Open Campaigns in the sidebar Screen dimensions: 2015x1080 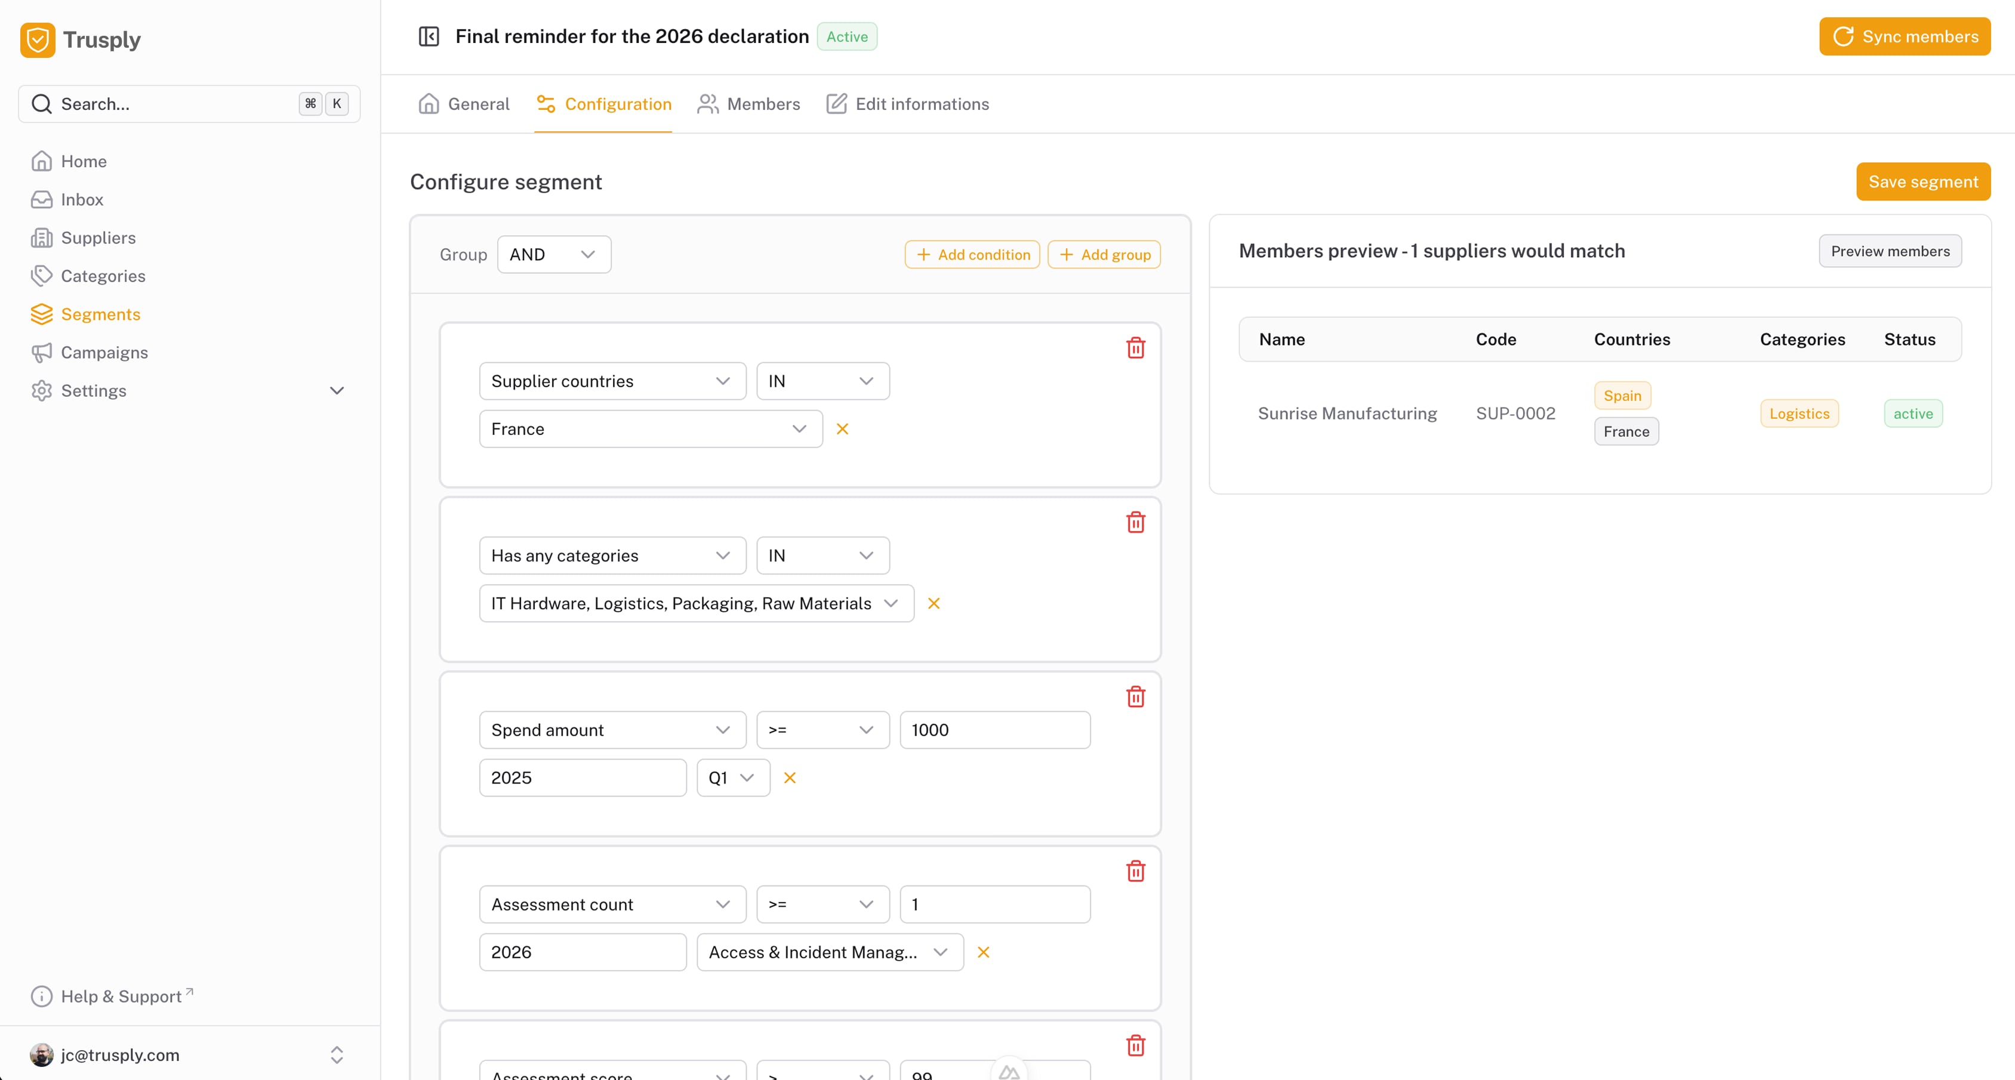[x=104, y=353]
